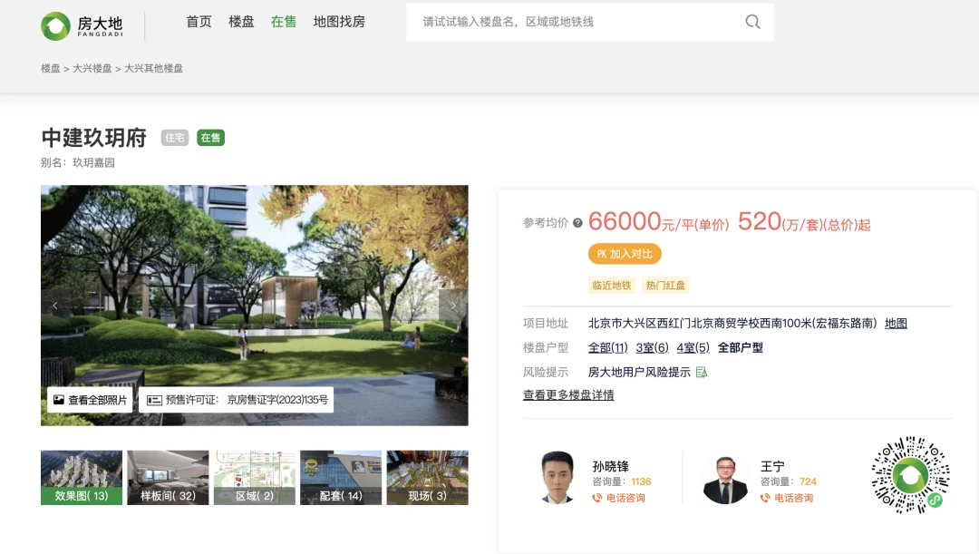Tap the phone icon under 孙晓锋
This screenshot has width=979, height=554.
596,497
